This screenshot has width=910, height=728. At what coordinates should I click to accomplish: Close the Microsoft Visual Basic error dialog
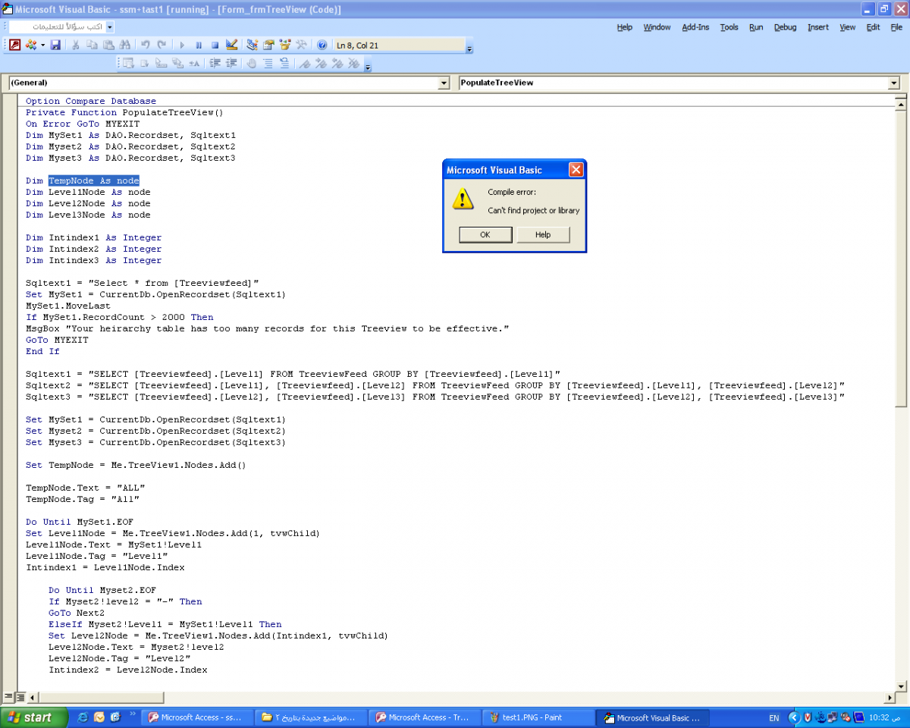click(576, 170)
